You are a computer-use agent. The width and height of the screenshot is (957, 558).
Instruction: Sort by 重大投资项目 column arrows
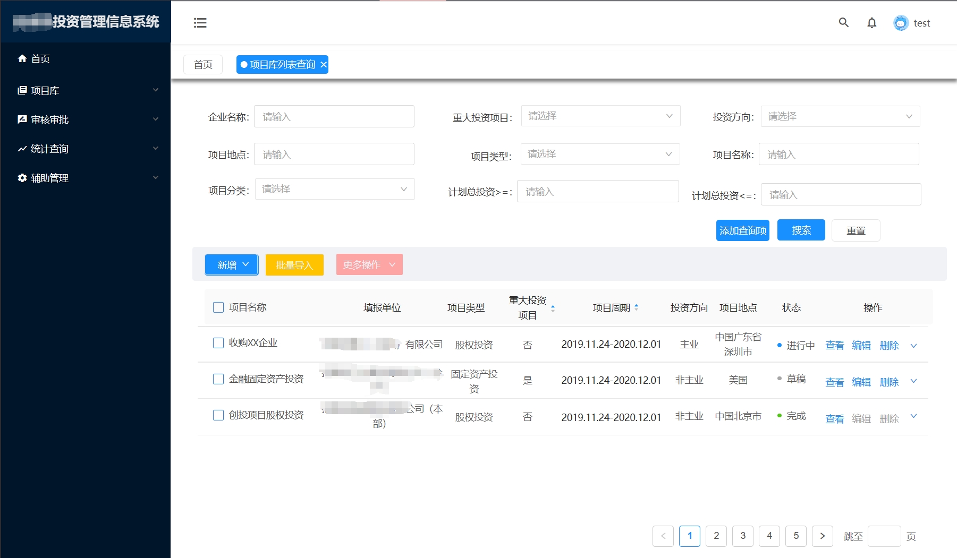click(553, 308)
